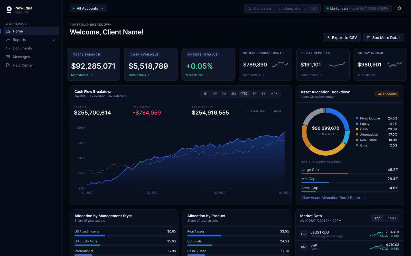Switch Market Data to Losers tab
Screen dimensions: 411x256
coord(391,218)
